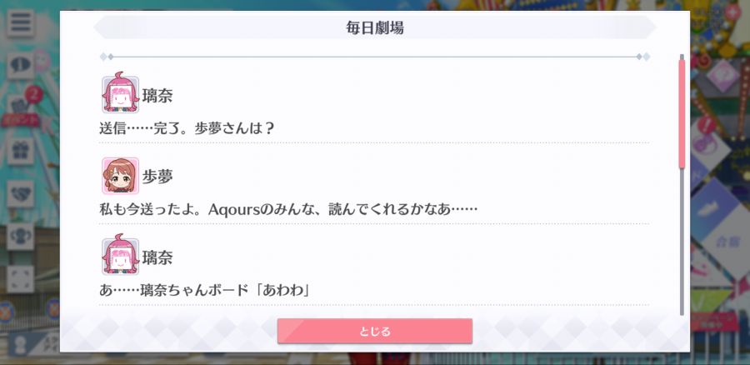Click the scrollbar track below the thumb

click(x=682, y=242)
